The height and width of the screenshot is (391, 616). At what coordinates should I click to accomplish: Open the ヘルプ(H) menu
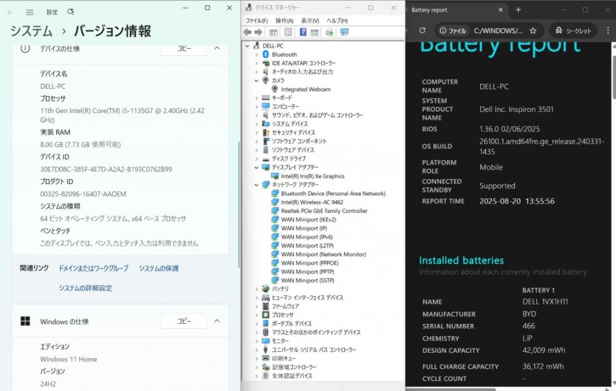[x=337, y=20]
